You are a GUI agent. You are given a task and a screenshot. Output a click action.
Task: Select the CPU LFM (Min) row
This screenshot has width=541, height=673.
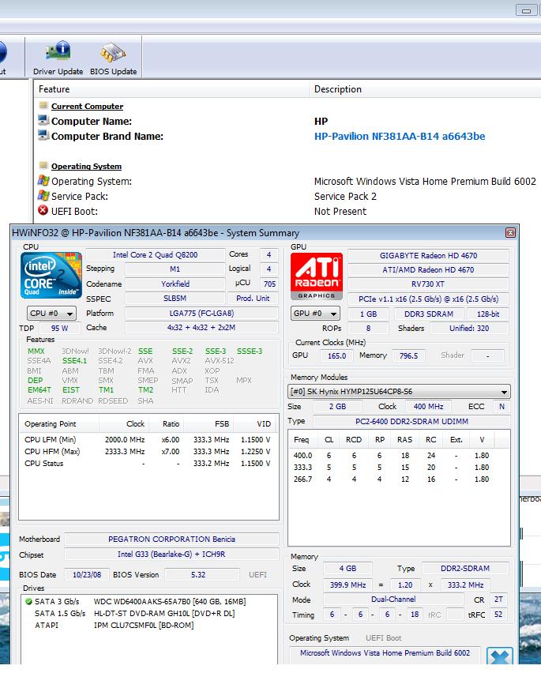pos(148,439)
